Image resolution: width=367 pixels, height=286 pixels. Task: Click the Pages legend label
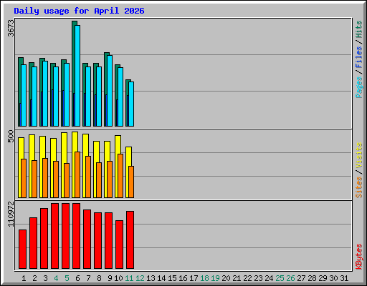(359, 87)
